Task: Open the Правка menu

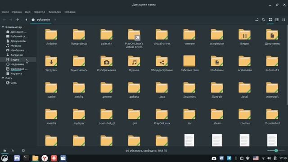Action: pos(17,12)
